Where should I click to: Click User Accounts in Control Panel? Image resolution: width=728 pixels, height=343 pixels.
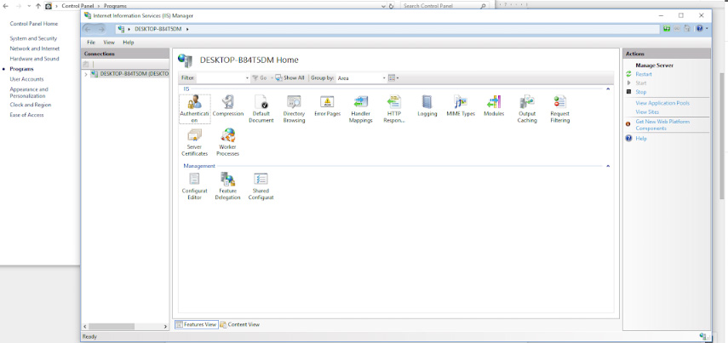[x=27, y=79]
